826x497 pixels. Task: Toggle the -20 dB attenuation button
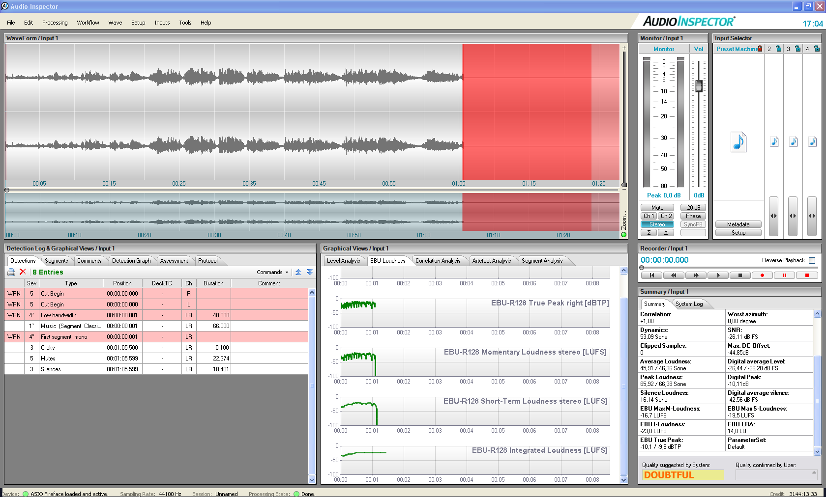point(693,208)
